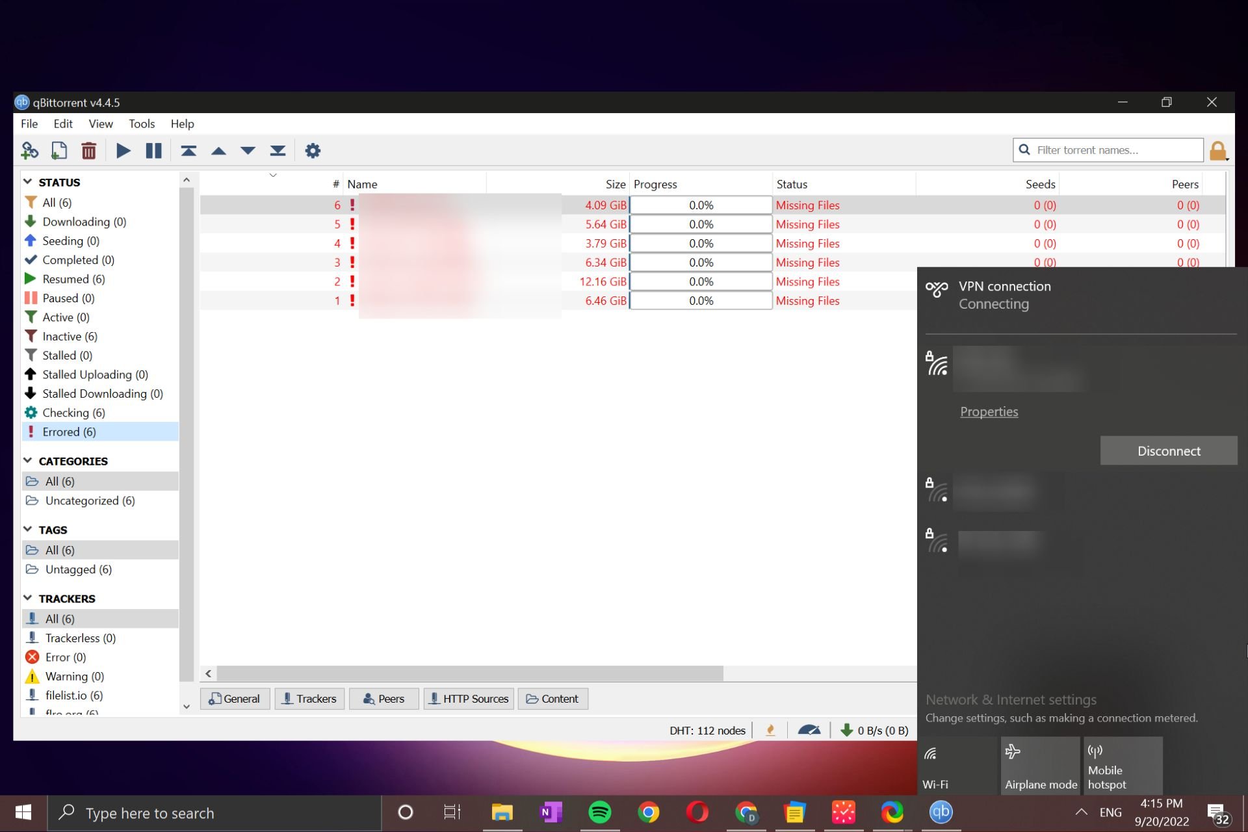Viewport: 1248px width, 832px height.
Task: Sort torrents by Progress column
Action: click(701, 184)
